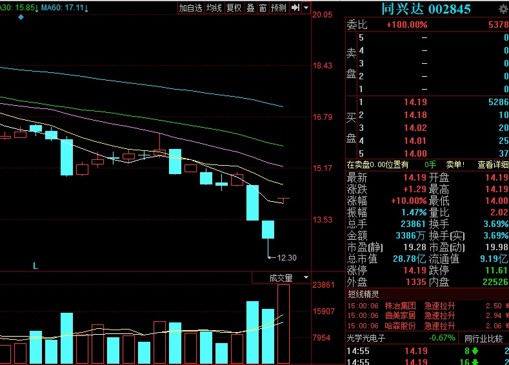Click 查看详细 to view order details
509x365 pixels.
494,164
